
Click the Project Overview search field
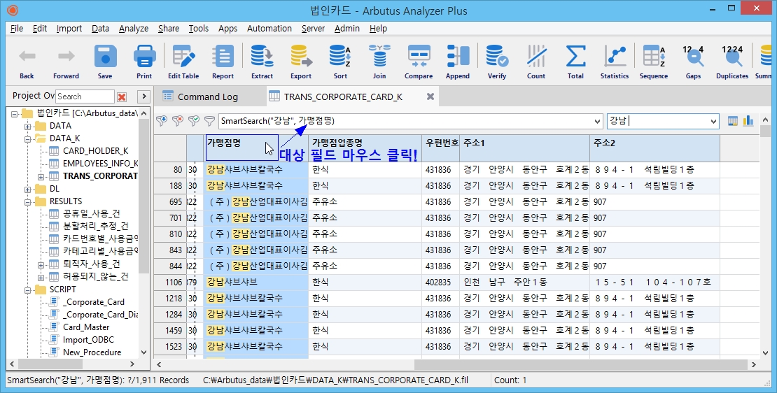(x=85, y=97)
